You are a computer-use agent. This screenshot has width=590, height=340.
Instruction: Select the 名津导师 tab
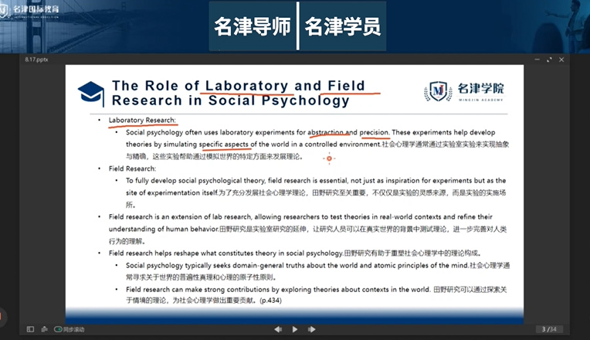tap(253, 28)
